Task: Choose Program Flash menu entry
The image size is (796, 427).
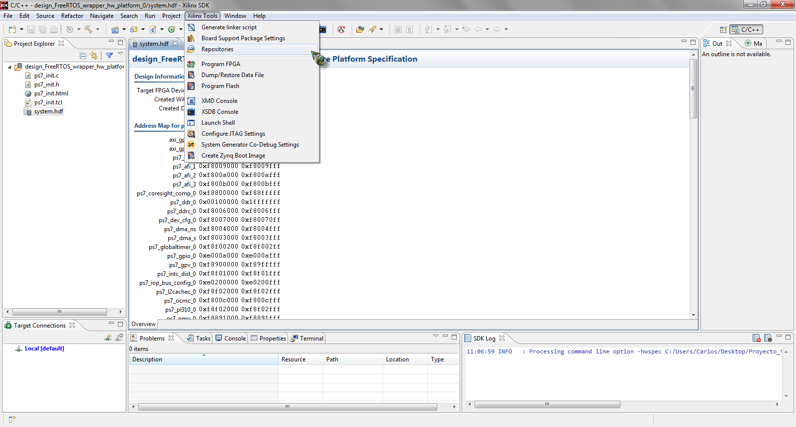Action: [252, 86]
